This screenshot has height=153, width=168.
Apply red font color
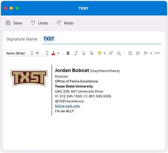click(x=54, y=53)
